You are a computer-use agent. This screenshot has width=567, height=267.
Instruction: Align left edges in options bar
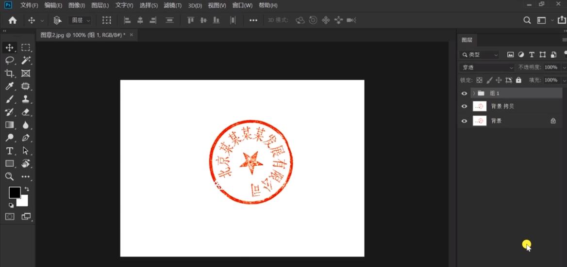coord(127,20)
